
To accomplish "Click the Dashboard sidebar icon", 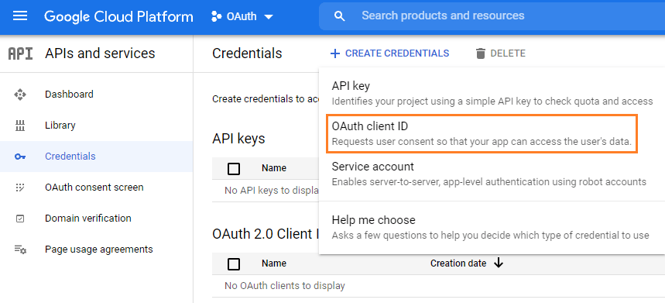I will (x=20, y=95).
